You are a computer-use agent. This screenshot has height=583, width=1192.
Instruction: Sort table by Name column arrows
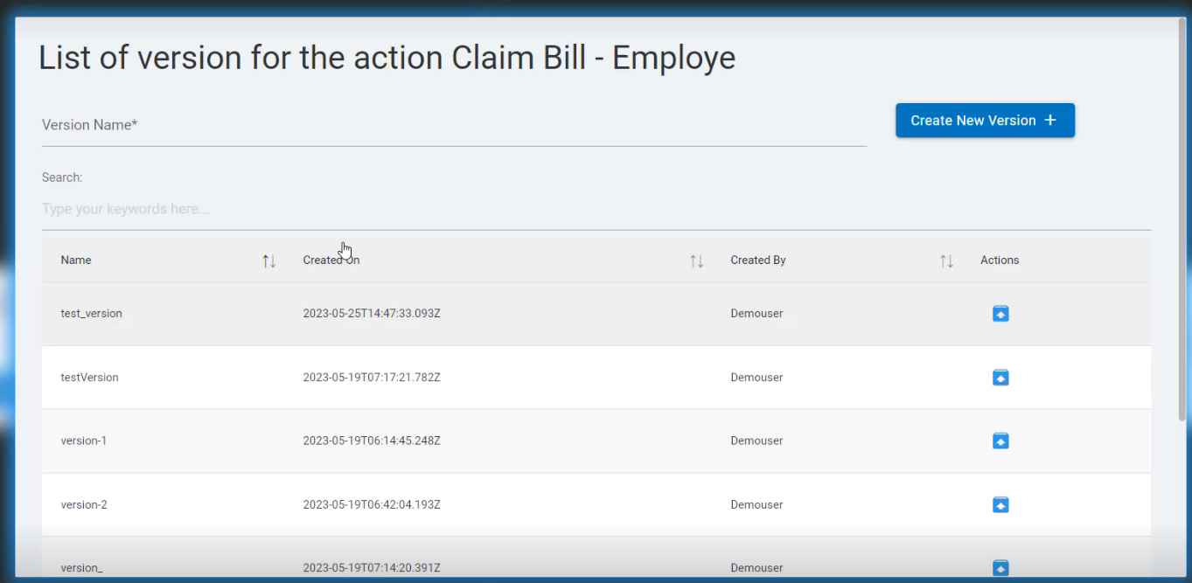[x=269, y=260]
